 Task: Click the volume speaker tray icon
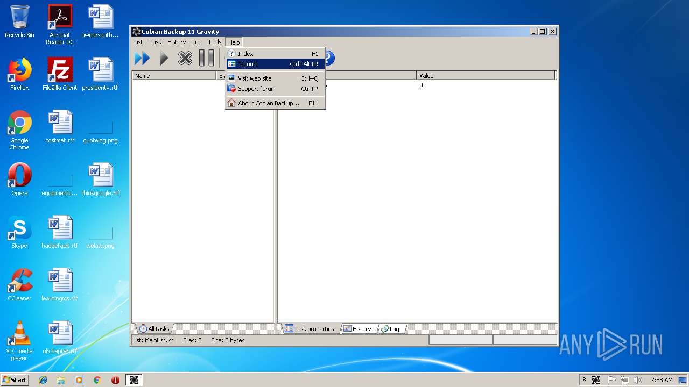638,380
